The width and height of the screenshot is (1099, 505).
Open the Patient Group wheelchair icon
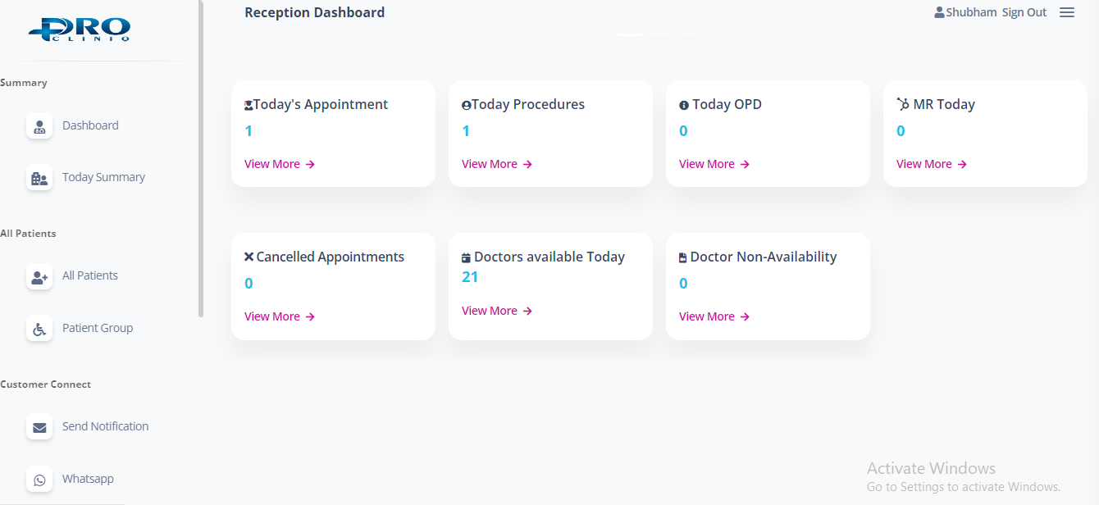[x=39, y=329]
